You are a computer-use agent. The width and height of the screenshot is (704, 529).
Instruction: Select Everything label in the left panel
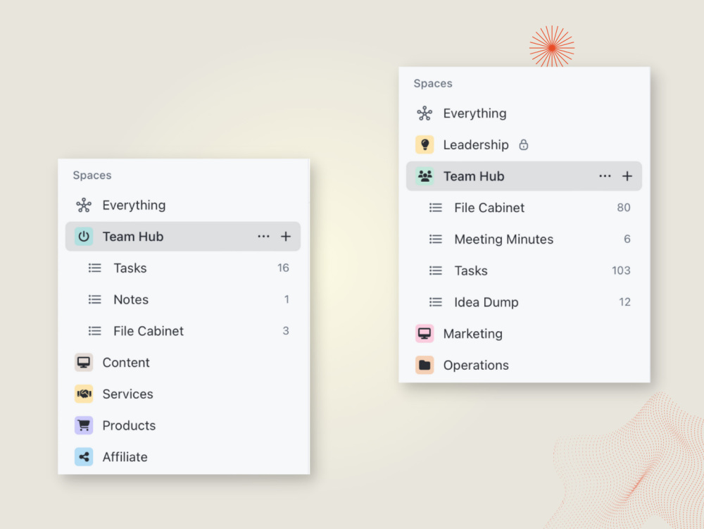coord(134,205)
